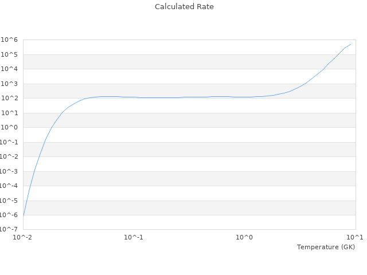The width and height of the screenshot is (367, 275).
Task: Click the 10^-2 label on the x-axis
Action: coord(23,237)
